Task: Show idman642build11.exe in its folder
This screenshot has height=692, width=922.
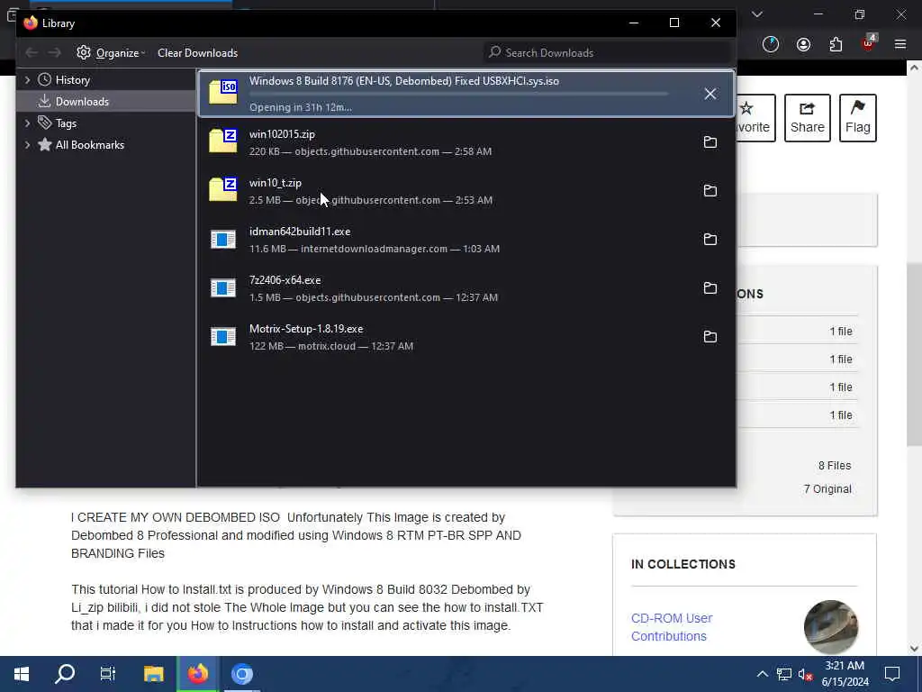Action: (710, 240)
